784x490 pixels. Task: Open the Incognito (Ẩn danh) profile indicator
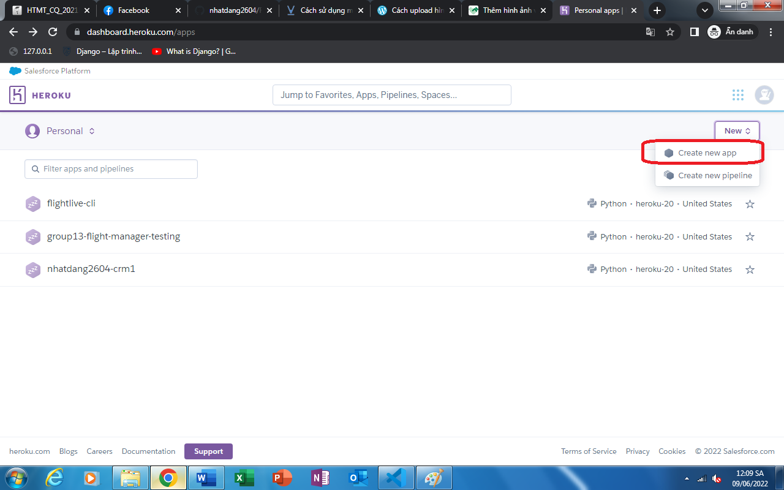[731, 32]
